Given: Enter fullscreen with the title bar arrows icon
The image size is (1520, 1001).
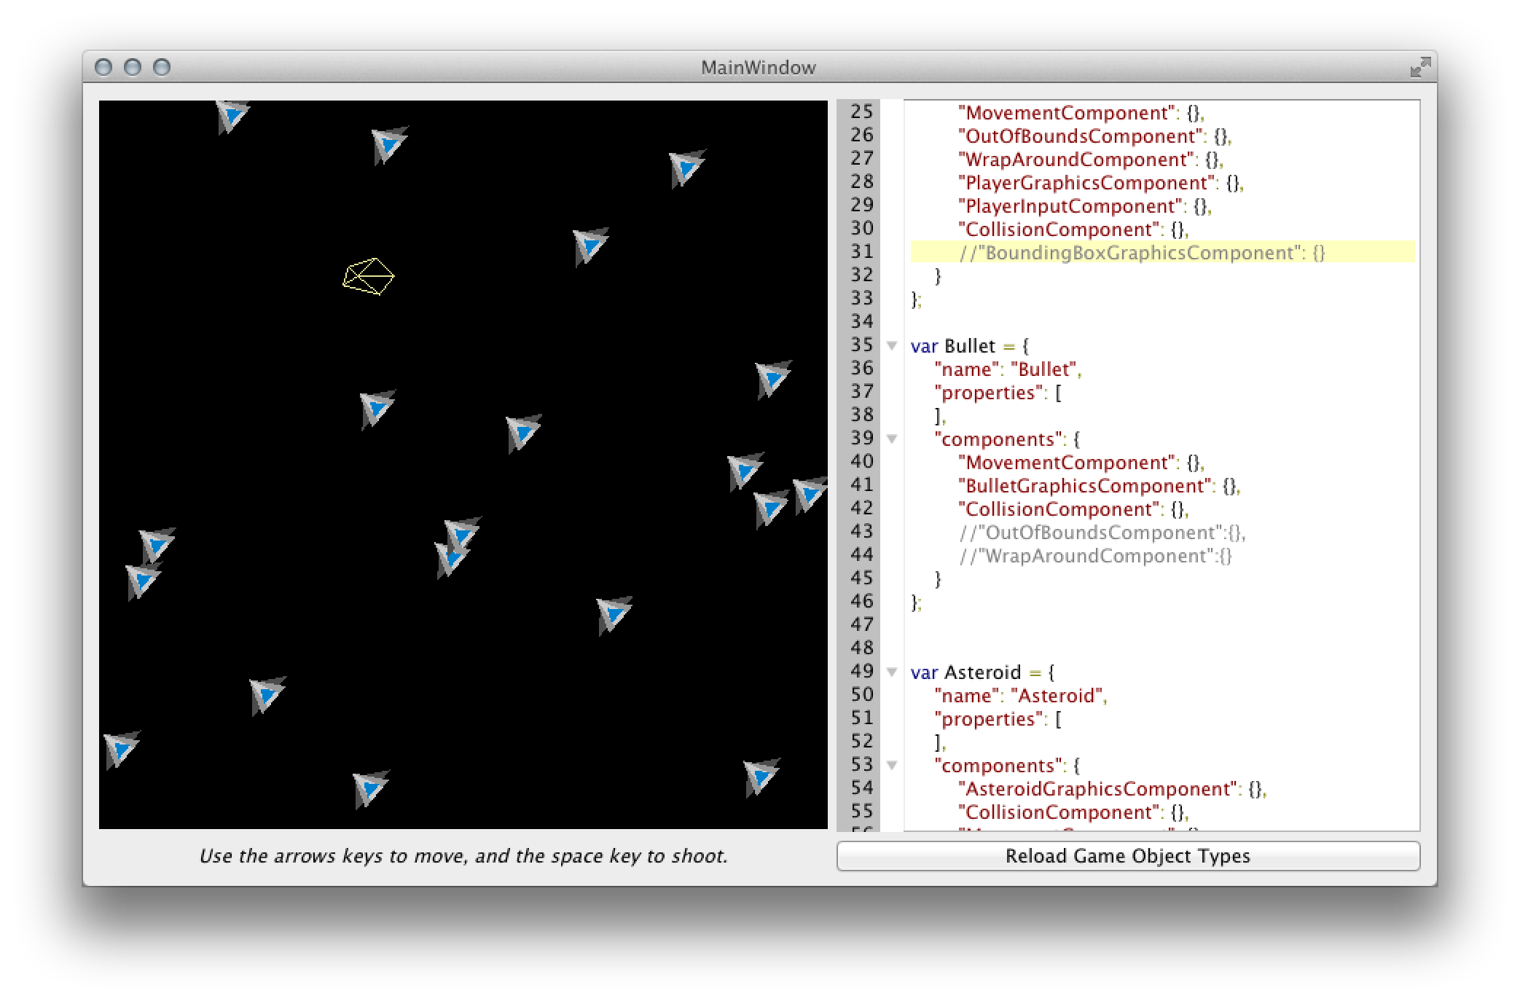Looking at the screenshot, I should click(x=1419, y=68).
